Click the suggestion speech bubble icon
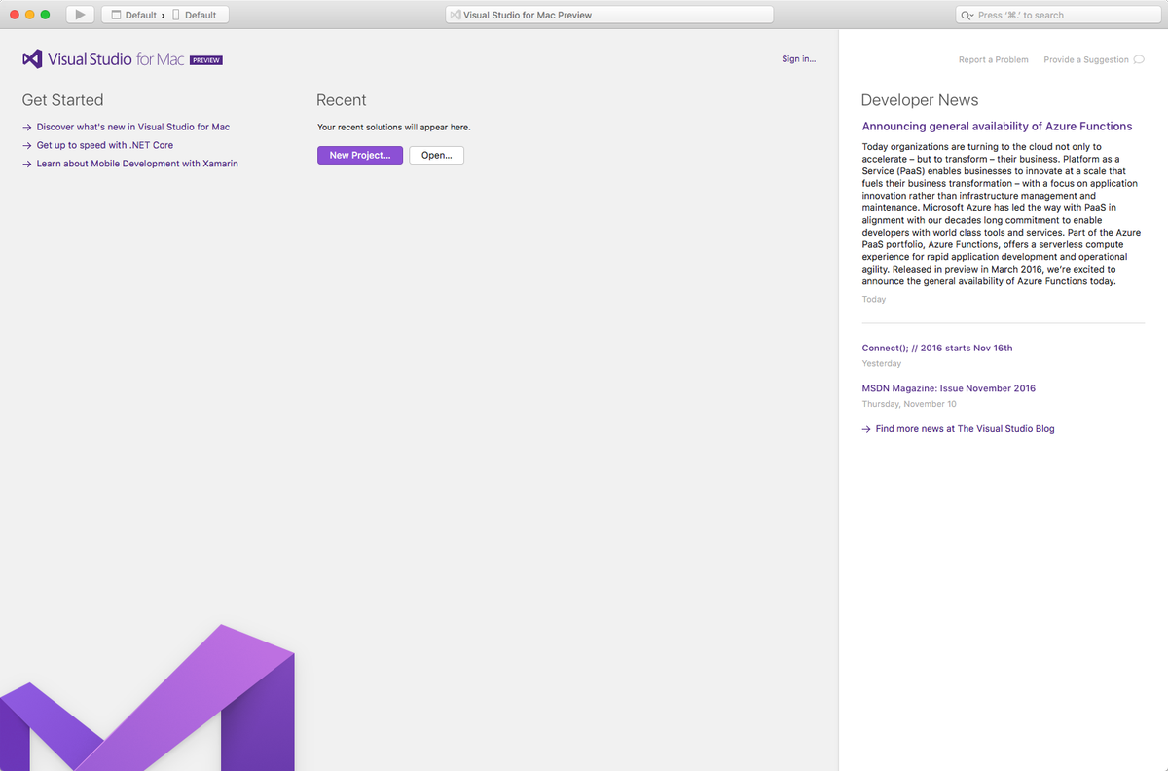 point(1139,60)
